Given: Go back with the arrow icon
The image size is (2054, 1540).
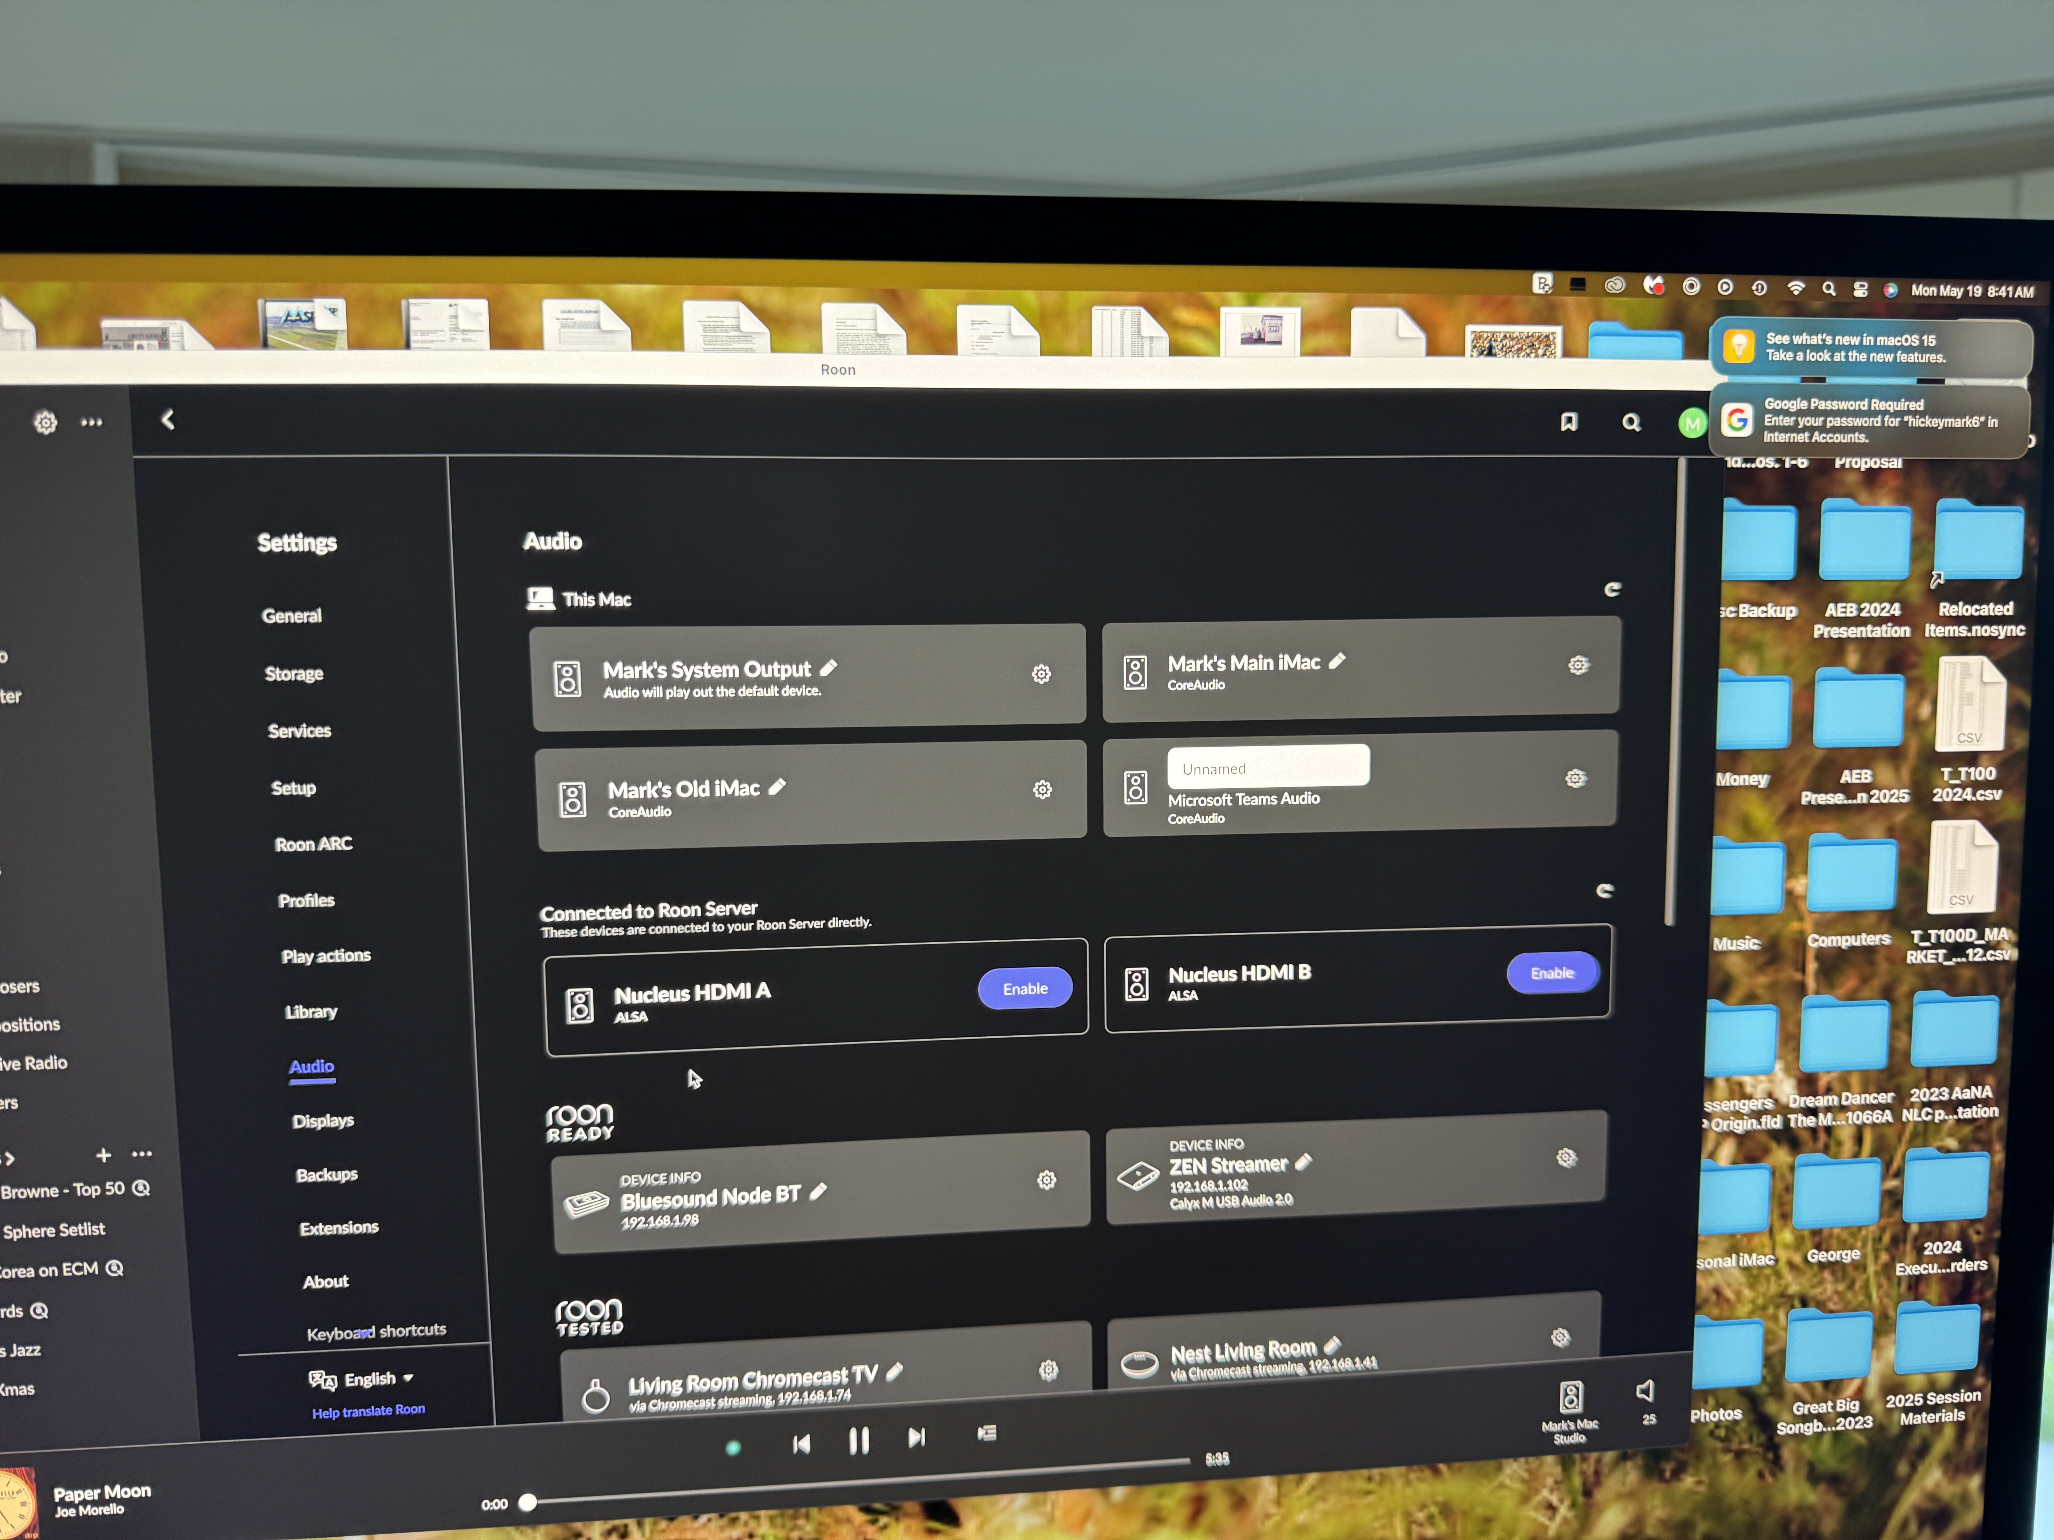Looking at the screenshot, I should pos(168,420).
